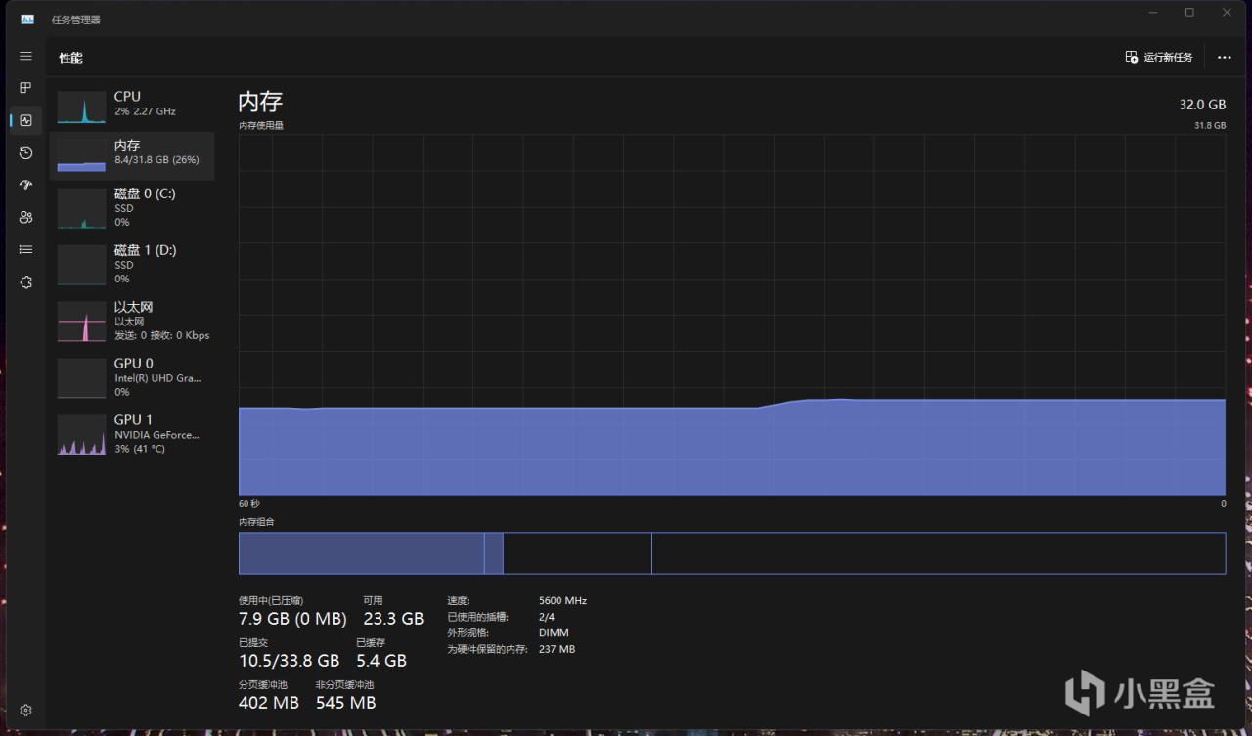Screen dimensions: 1252x736
Task: Select 磁盘 1 (D:) performance item
Action: [132, 264]
